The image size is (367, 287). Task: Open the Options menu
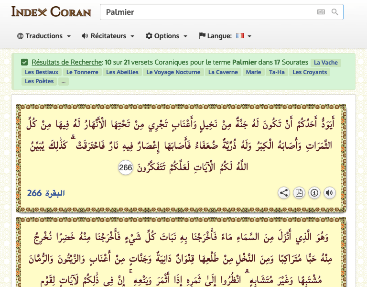click(166, 36)
